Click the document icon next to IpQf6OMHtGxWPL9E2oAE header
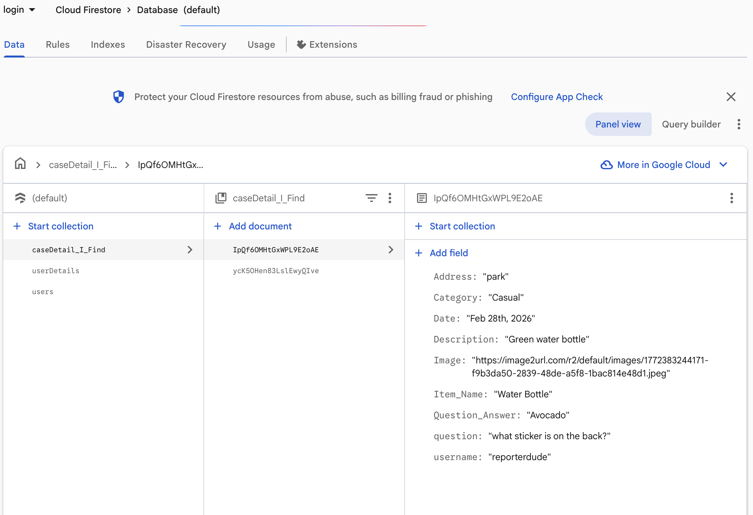The image size is (753, 515). coord(422,198)
